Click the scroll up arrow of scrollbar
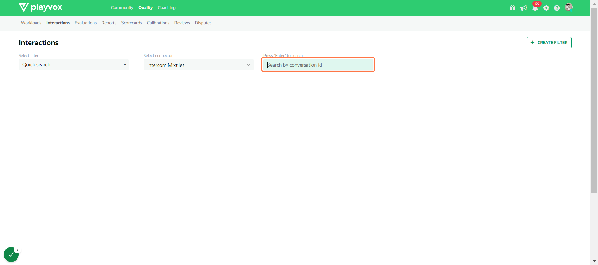 [594, 3]
